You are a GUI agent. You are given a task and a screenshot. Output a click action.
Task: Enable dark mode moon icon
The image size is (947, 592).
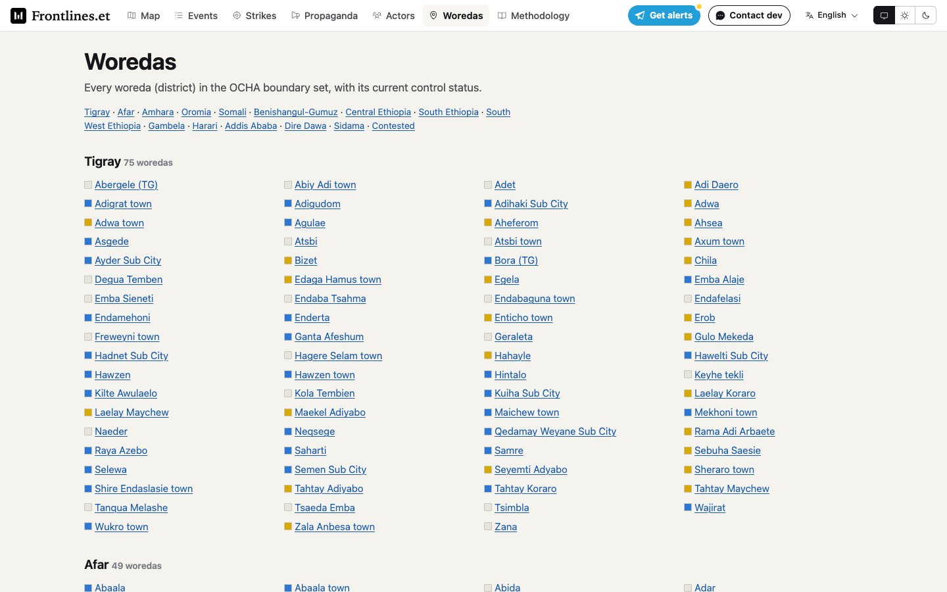[x=925, y=15]
